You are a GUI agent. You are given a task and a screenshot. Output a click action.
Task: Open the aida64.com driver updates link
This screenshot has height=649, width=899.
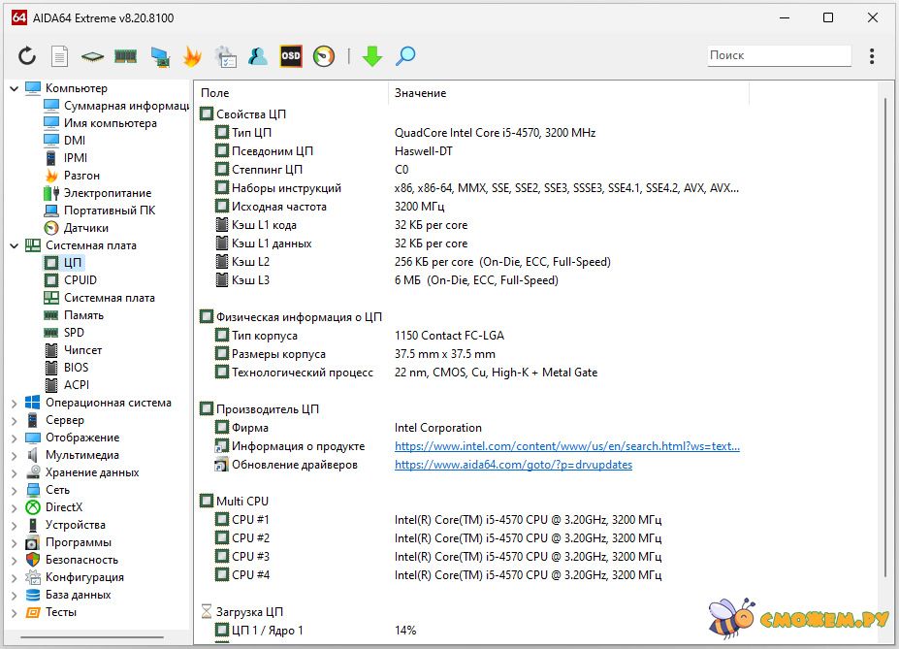[513, 465]
